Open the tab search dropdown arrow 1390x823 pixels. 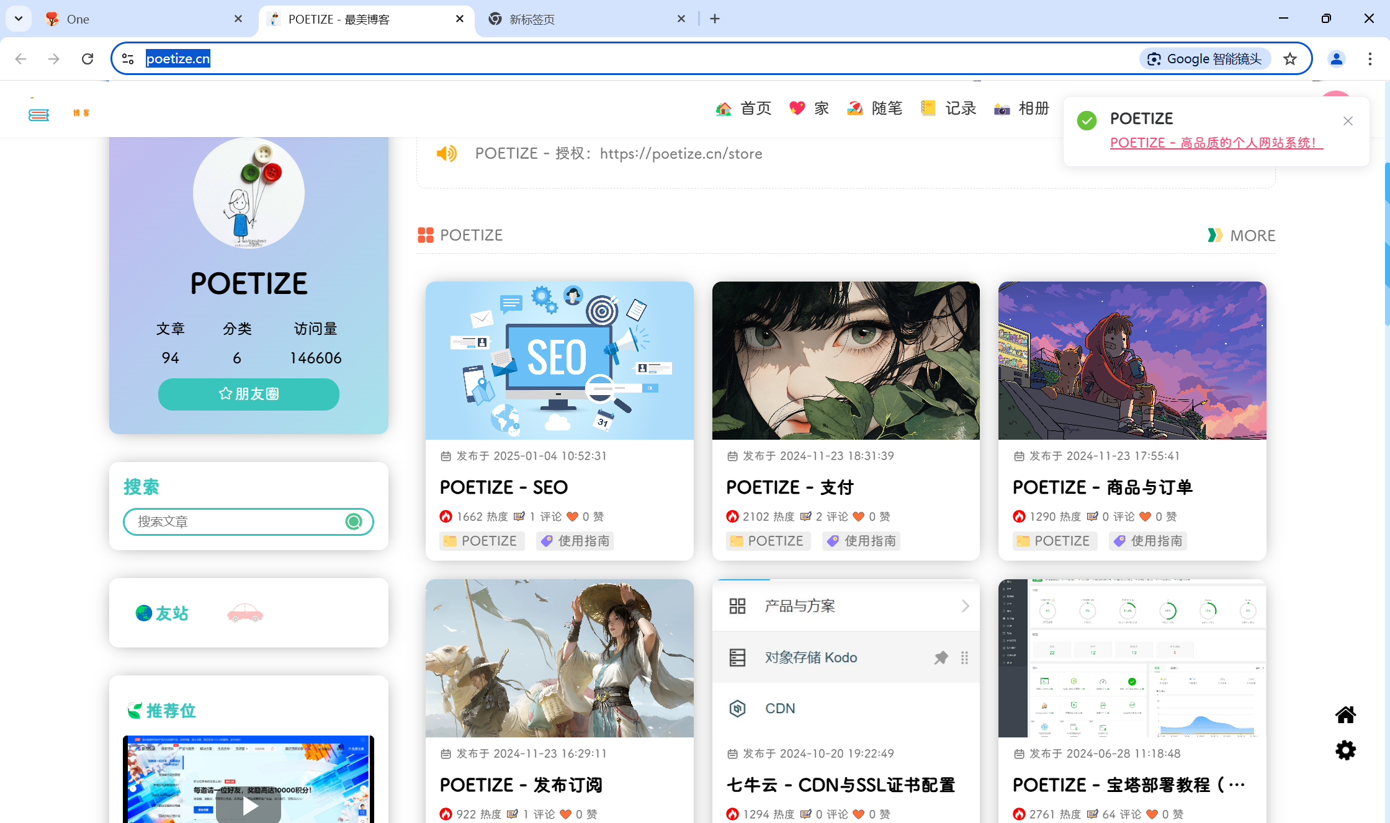tap(19, 19)
